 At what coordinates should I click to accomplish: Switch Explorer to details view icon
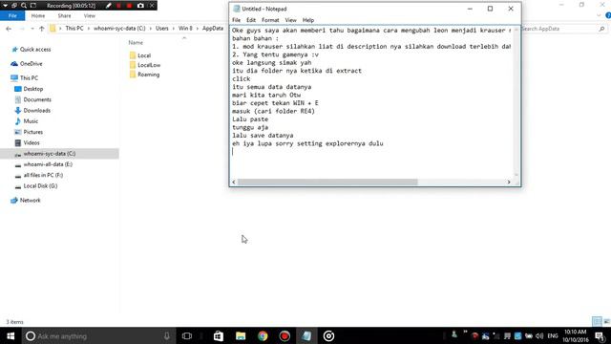[x=597, y=321]
